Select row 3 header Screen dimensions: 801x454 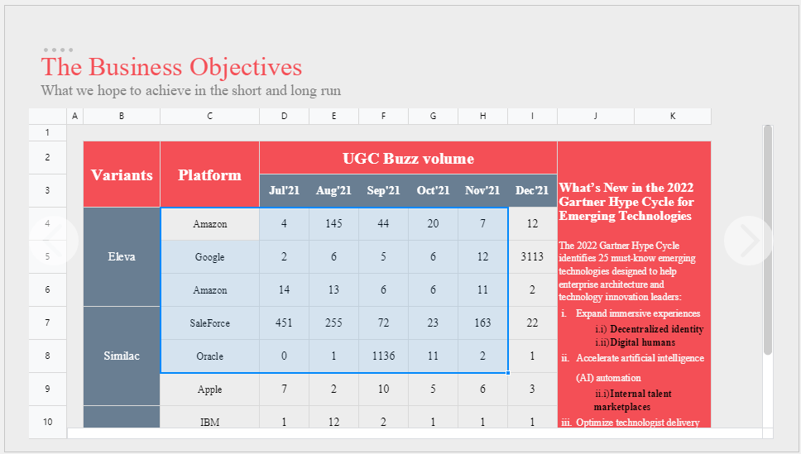tap(47, 190)
